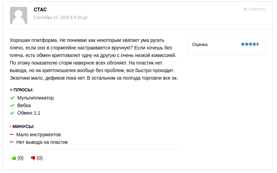Click the dislike count next to thumbs down

tap(40, 158)
